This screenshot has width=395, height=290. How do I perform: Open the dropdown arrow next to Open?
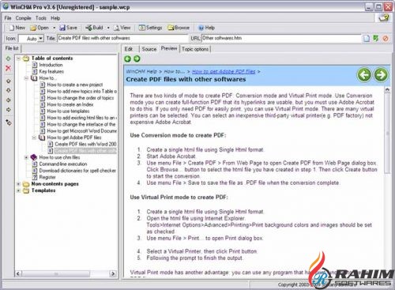tap(55, 28)
